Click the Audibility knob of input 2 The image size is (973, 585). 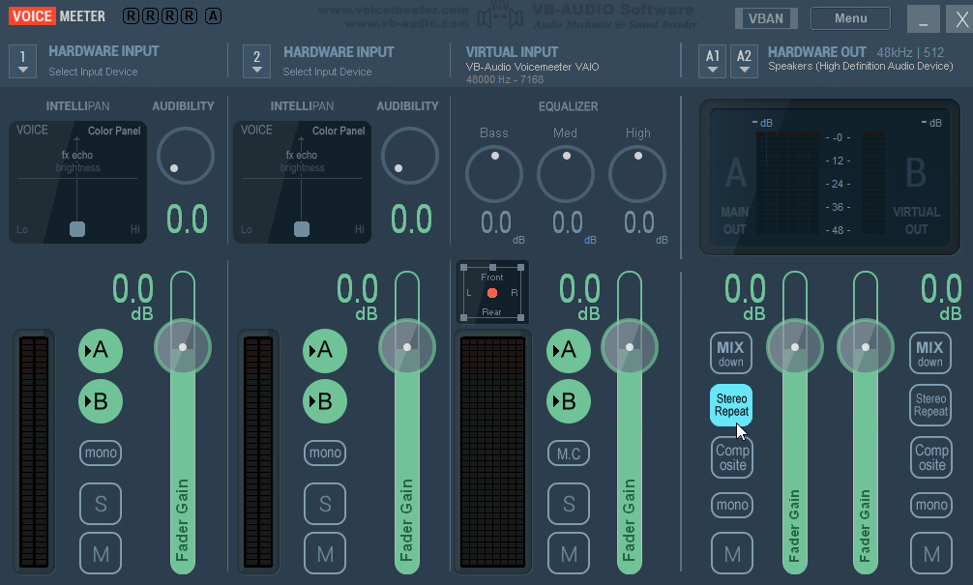click(409, 156)
